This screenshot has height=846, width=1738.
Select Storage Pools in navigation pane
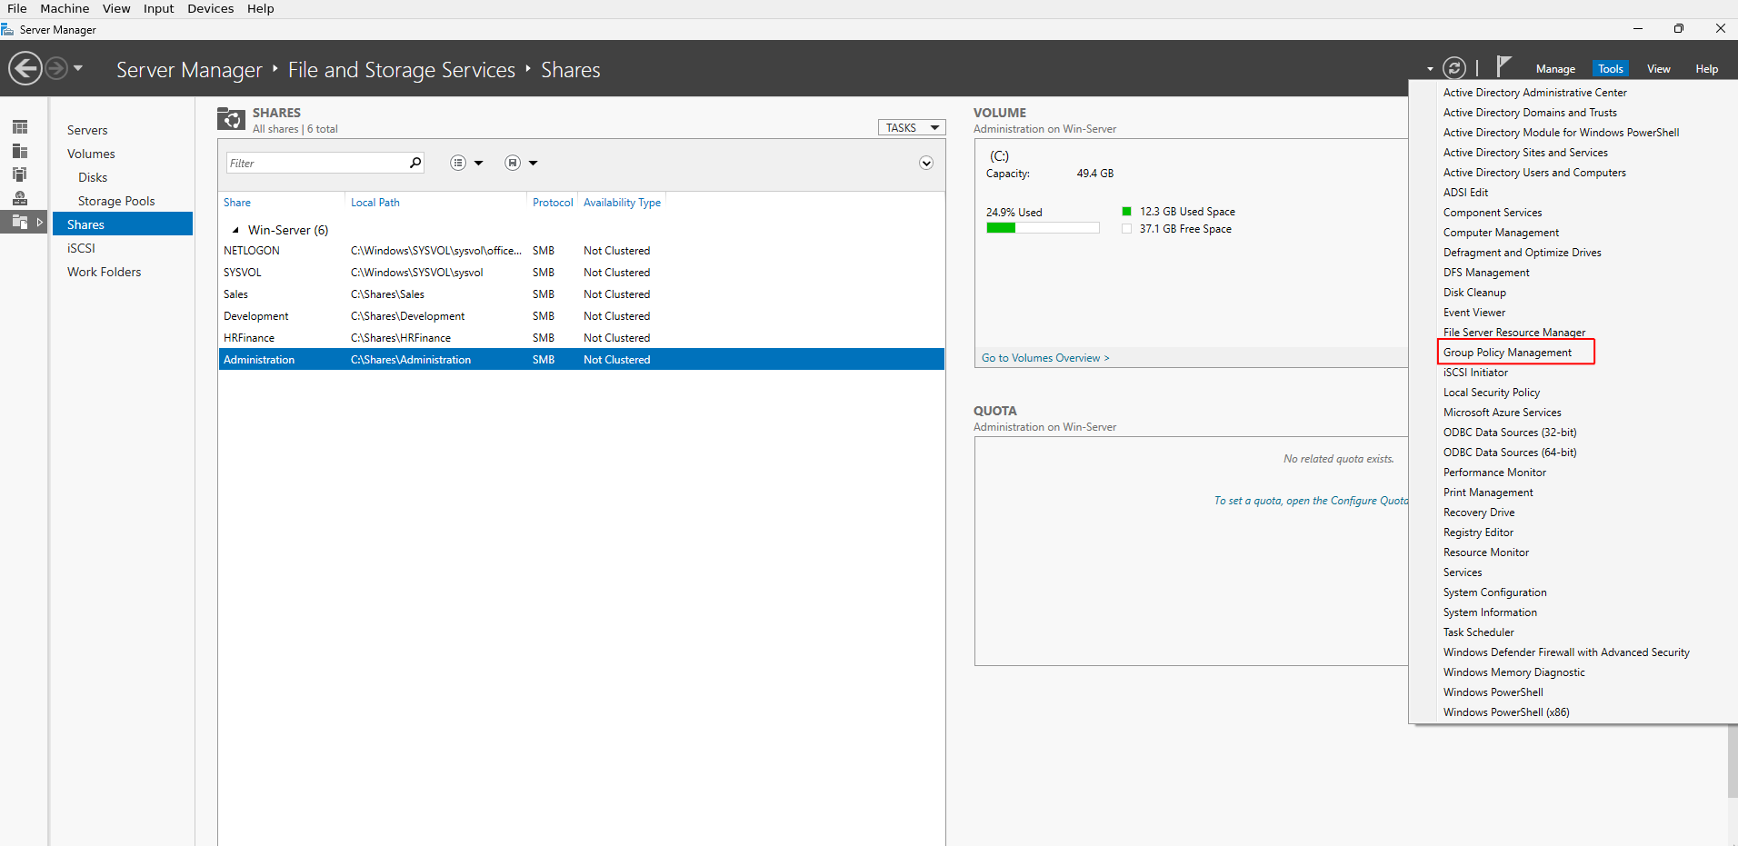[x=116, y=201]
